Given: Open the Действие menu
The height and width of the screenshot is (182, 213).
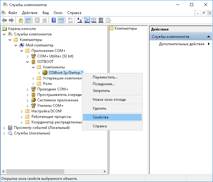Looking at the screenshot, I should [30, 13].
